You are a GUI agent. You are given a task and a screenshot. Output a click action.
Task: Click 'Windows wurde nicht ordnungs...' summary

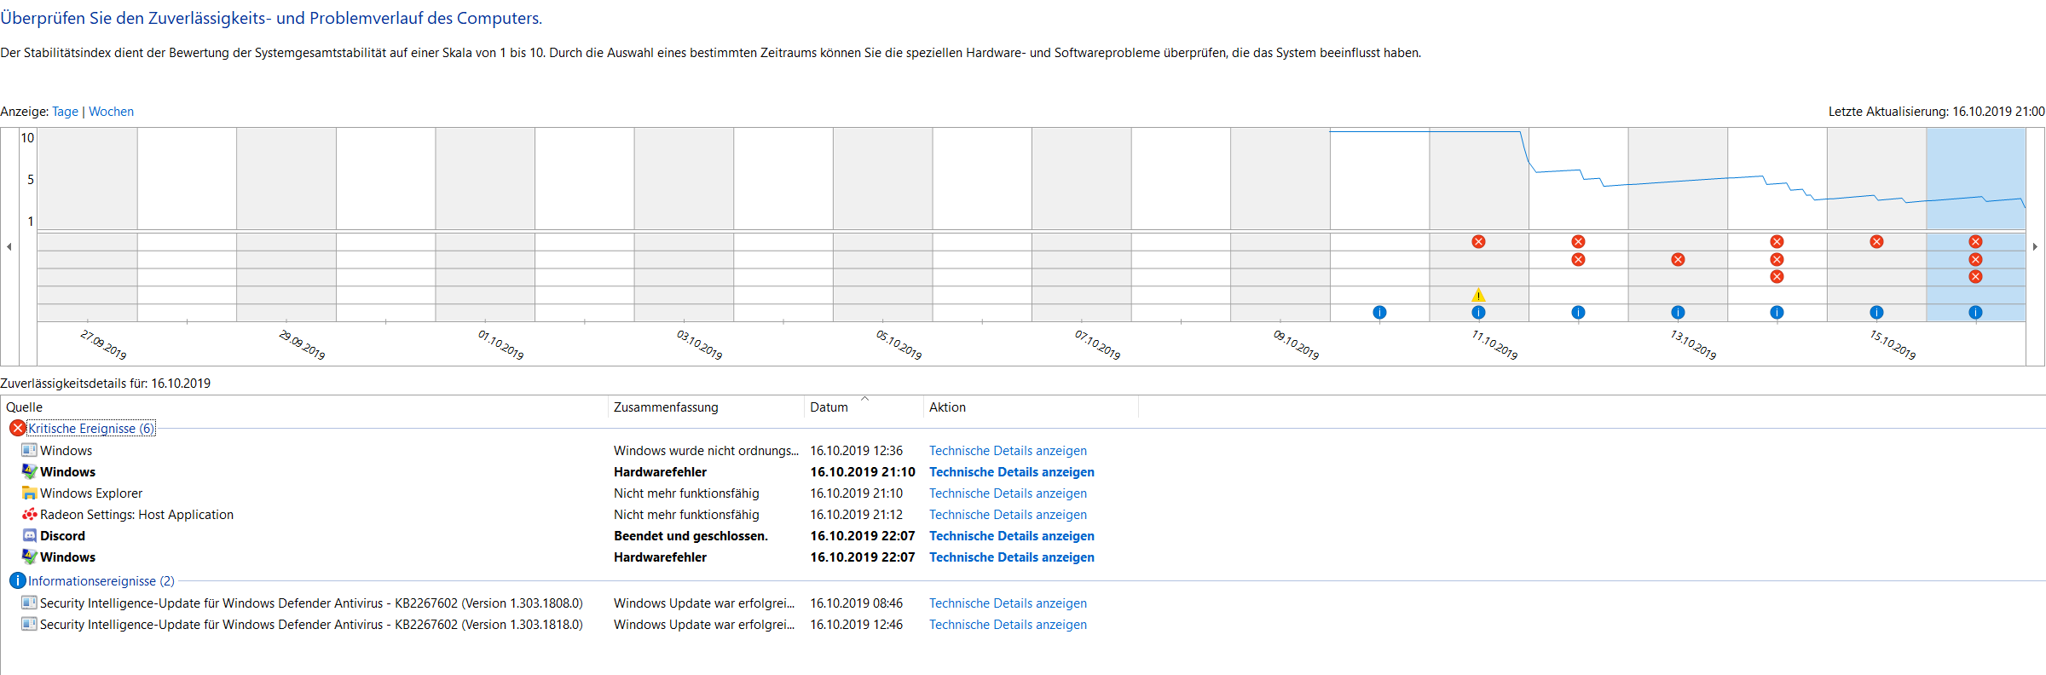706,451
